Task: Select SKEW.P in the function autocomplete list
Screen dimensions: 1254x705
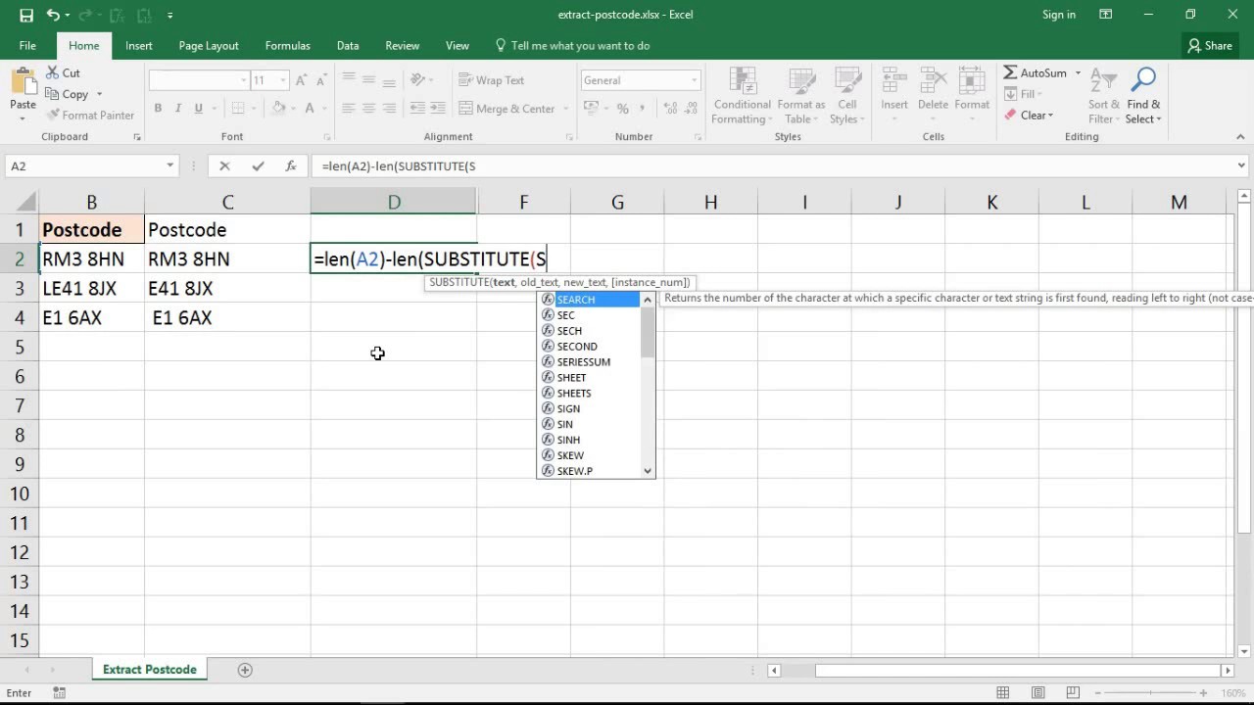Action: click(589, 471)
